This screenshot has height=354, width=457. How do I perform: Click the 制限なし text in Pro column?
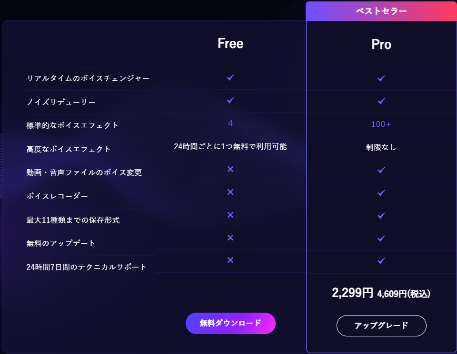tap(381, 147)
